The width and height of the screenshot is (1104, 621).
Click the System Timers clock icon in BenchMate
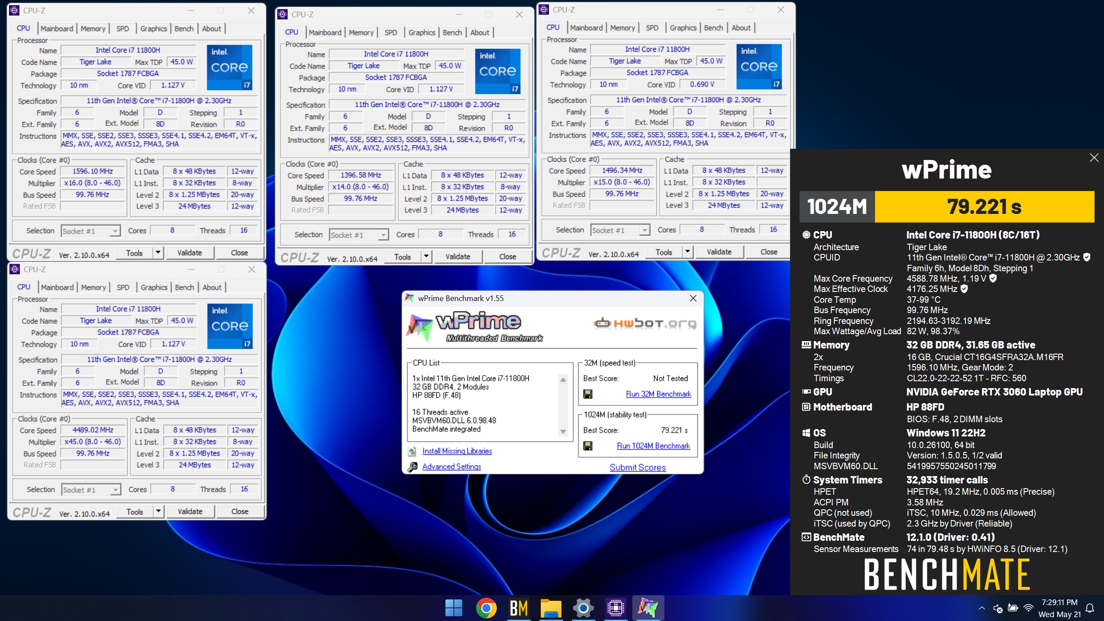806,479
